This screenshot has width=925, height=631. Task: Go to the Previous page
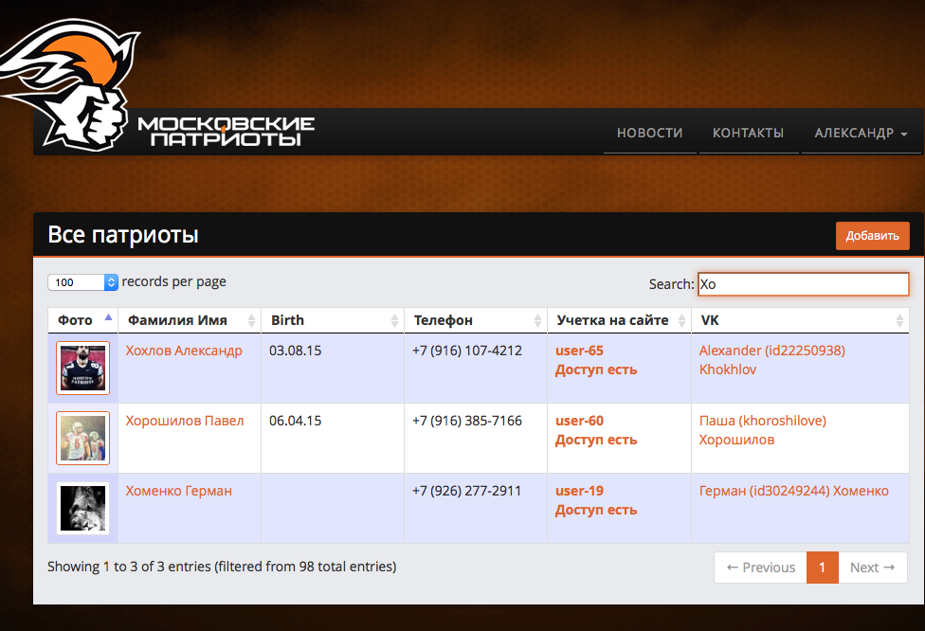[760, 568]
